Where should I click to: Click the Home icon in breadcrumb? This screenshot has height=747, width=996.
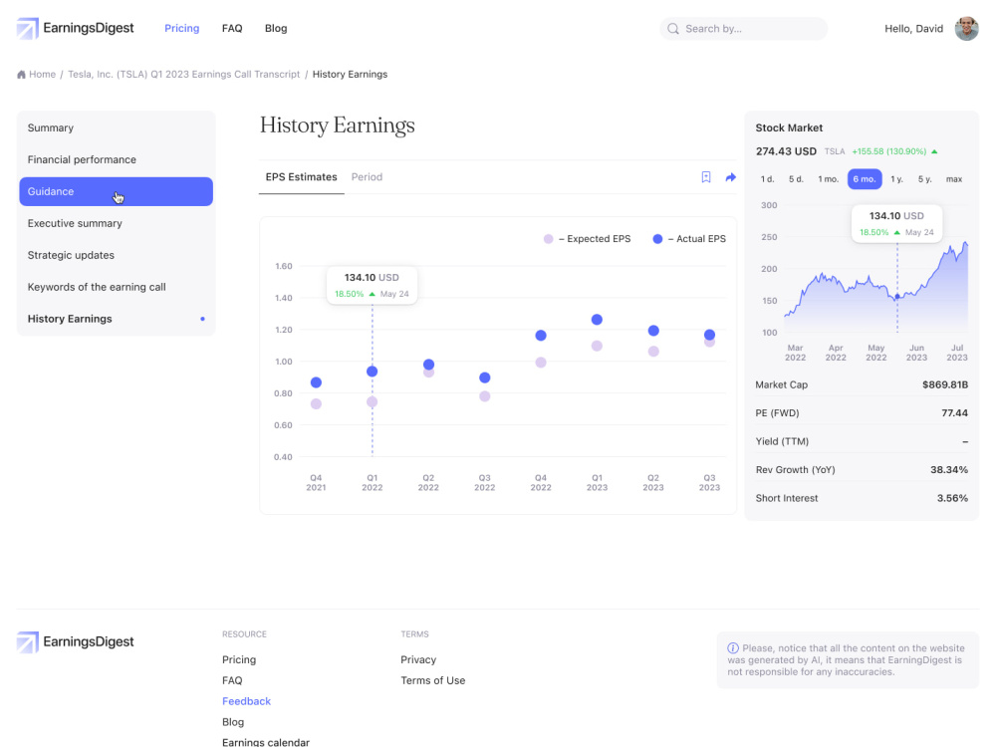(21, 75)
